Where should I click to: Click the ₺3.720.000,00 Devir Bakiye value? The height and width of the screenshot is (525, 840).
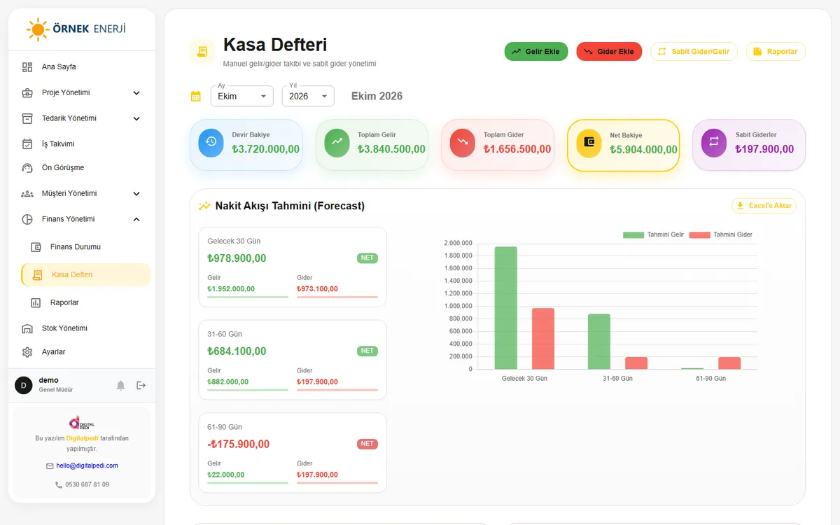[x=266, y=149]
